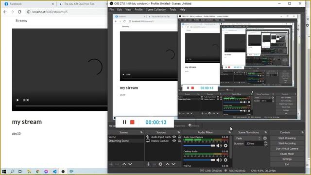This screenshot has width=311, height=175.
Task: Add a new source with plus icon
Action: click(x=148, y=164)
